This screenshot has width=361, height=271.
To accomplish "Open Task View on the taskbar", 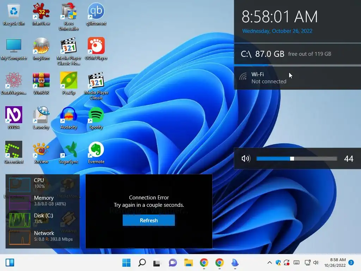I will [x=157, y=263].
